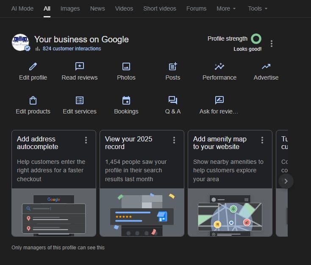311x265 pixels.
Task: Switch to the Videos tab
Action: click(x=124, y=8)
